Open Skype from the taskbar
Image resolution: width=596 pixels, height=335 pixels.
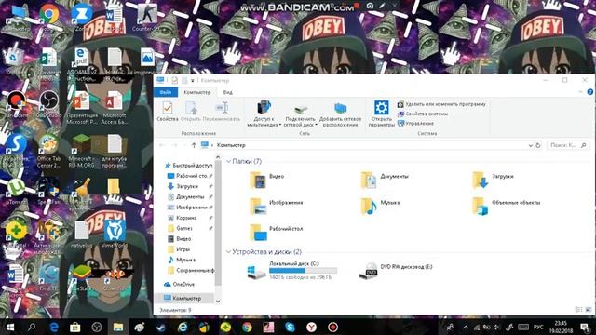click(290, 327)
